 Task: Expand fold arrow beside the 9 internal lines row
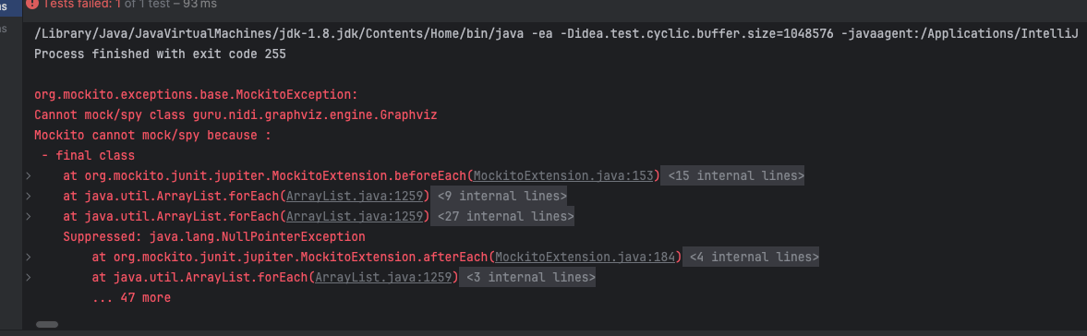click(28, 197)
